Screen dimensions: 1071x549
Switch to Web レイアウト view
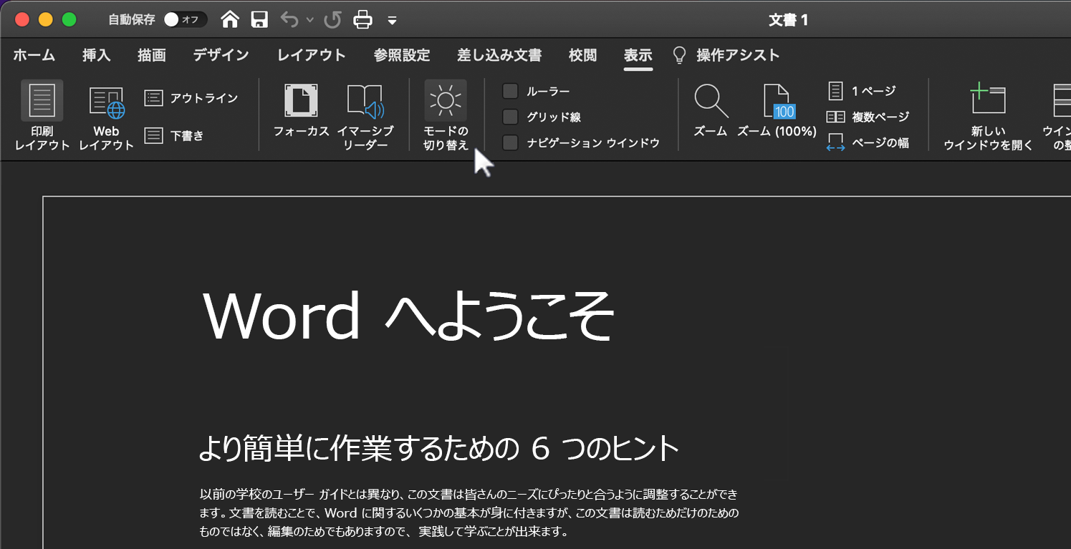pos(106,118)
